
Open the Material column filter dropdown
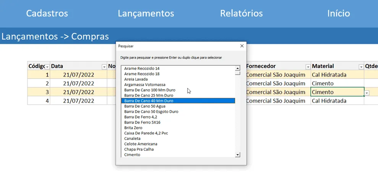361,67
